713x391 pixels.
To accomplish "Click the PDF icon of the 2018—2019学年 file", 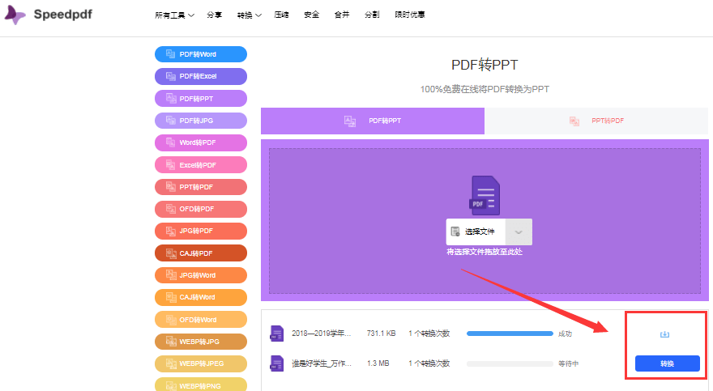I will 277,334.
